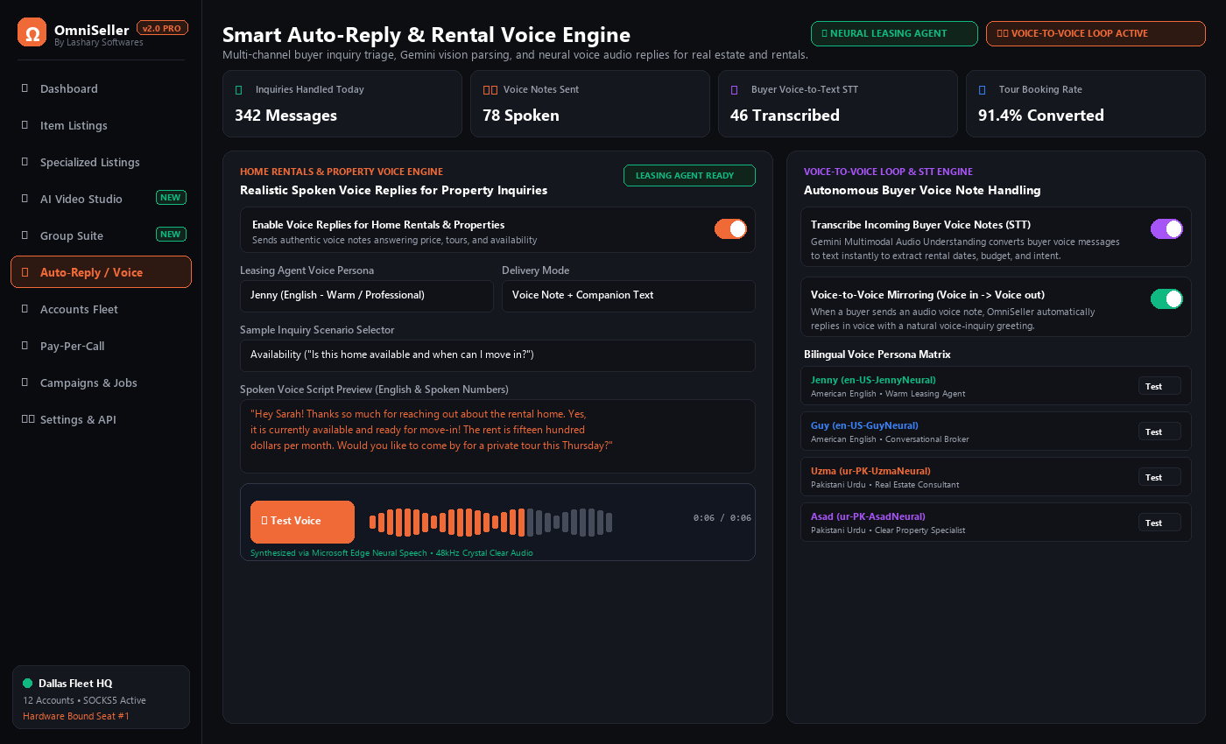Click the Neural Leasing Agent badge
Image resolution: width=1226 pixels, height=744 pixels.
pyautogui.click(x=894, y=33)
